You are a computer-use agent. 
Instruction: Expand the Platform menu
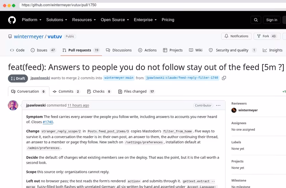(31, 20)
